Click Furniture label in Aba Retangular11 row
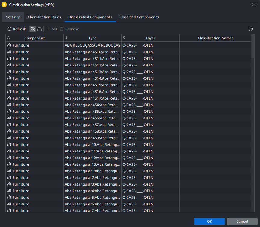The image size is (260, 227). point(21,151)
